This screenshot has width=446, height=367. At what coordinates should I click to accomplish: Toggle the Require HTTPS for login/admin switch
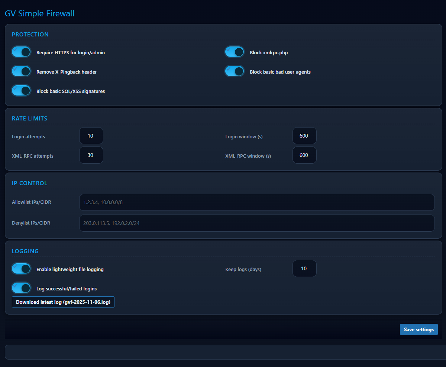click(21, 52)
